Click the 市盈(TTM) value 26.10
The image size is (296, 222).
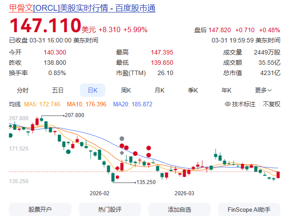tap(165, 73)
